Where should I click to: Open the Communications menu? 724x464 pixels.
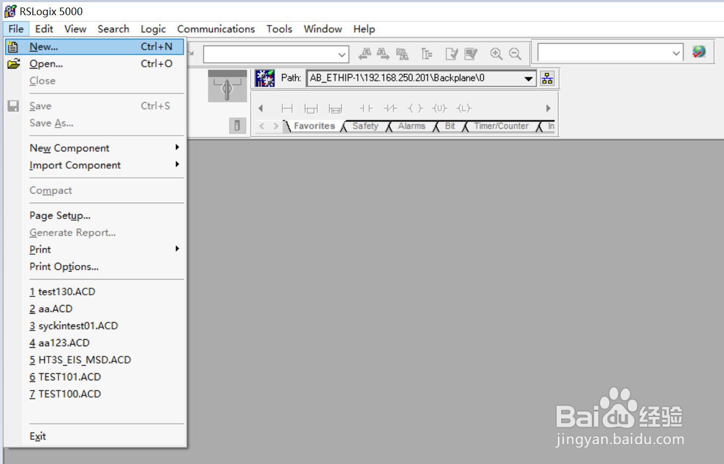click(216, 29)
